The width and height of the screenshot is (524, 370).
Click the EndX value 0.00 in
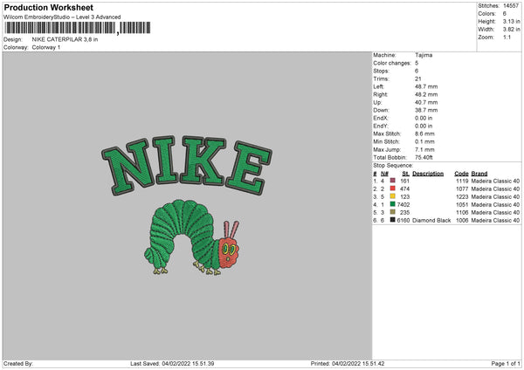pos(424,118)
